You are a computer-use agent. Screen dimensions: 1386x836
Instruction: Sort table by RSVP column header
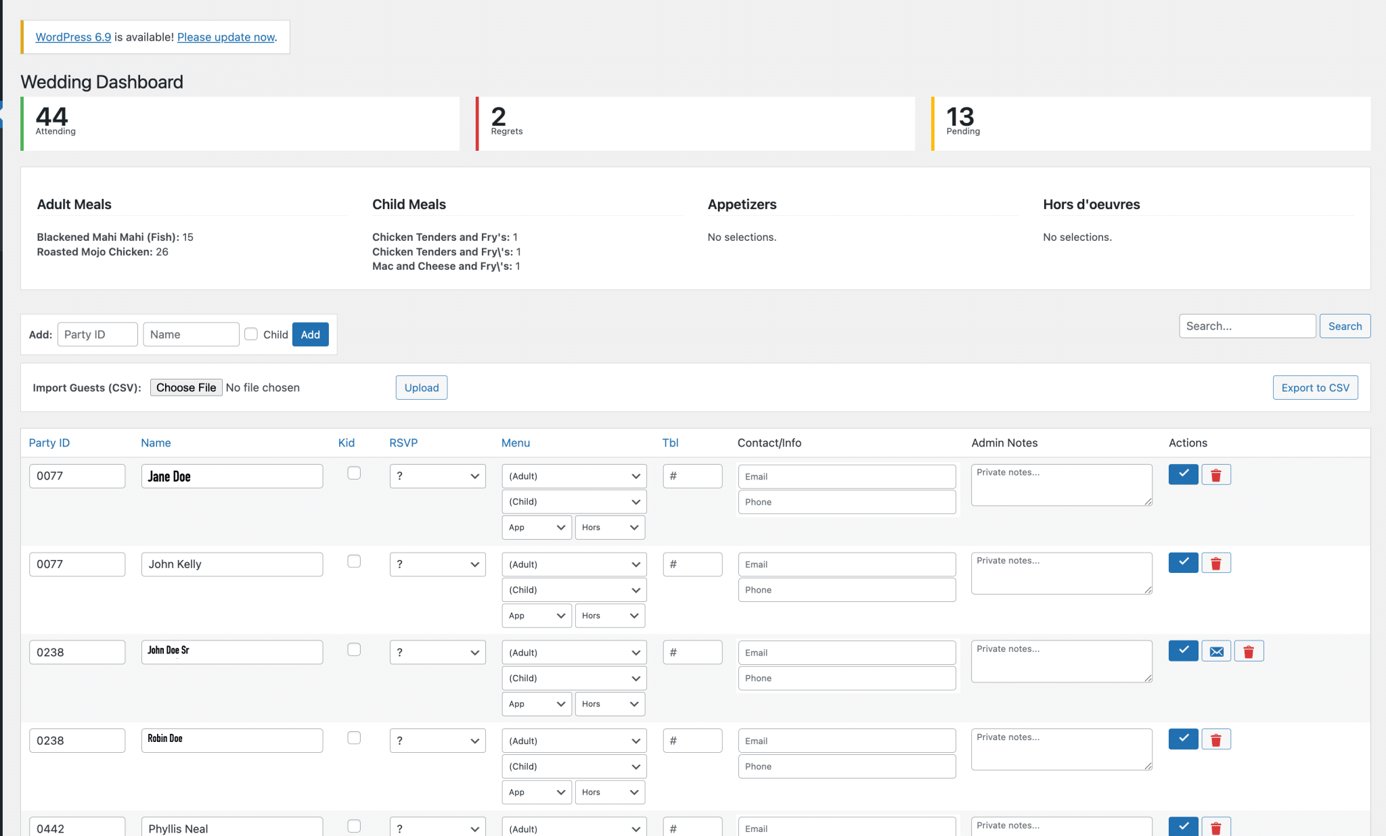pyautogui.click(x=403, y=443)
